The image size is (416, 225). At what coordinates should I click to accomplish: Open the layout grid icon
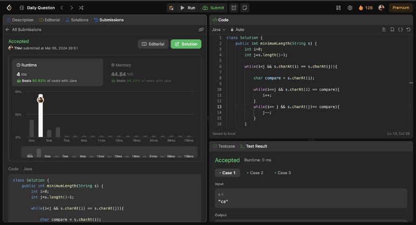click(x=339, y=8)
